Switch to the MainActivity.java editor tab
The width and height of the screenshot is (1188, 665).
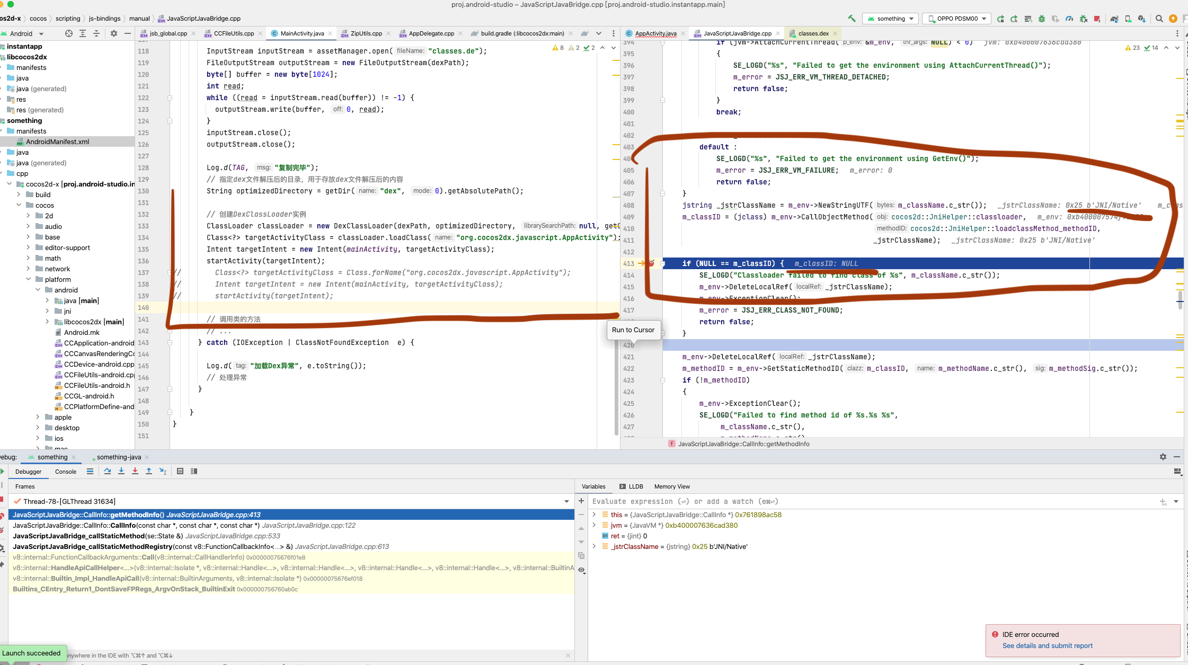tap(302, 33)
